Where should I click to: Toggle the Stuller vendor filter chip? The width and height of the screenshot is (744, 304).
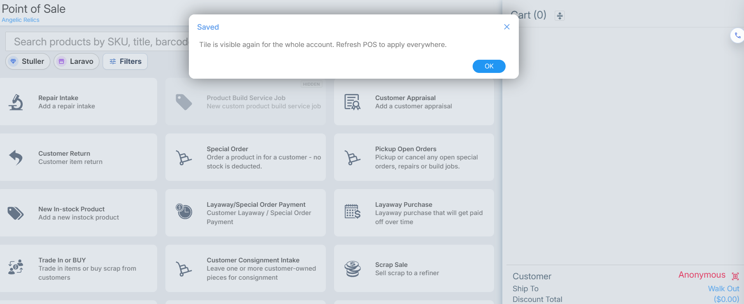[x=28, y=61]
